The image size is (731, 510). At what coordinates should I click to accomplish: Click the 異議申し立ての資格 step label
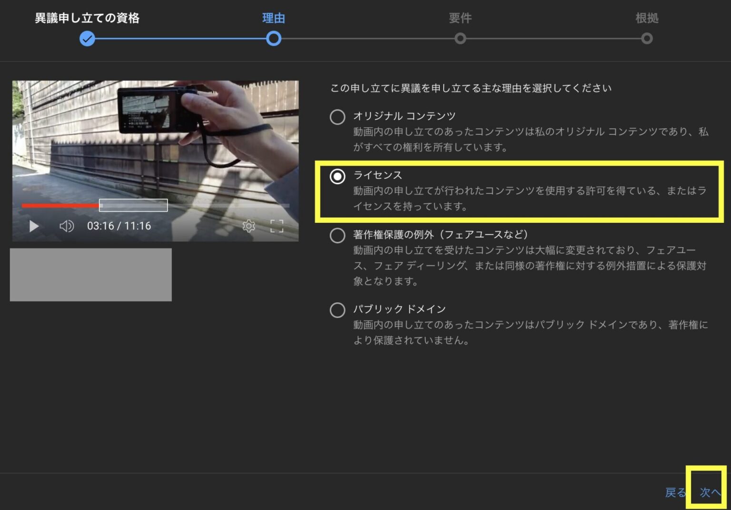point(87,18)
